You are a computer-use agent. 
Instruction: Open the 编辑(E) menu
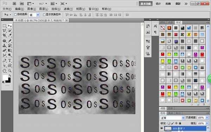click(x=19, y=9)
